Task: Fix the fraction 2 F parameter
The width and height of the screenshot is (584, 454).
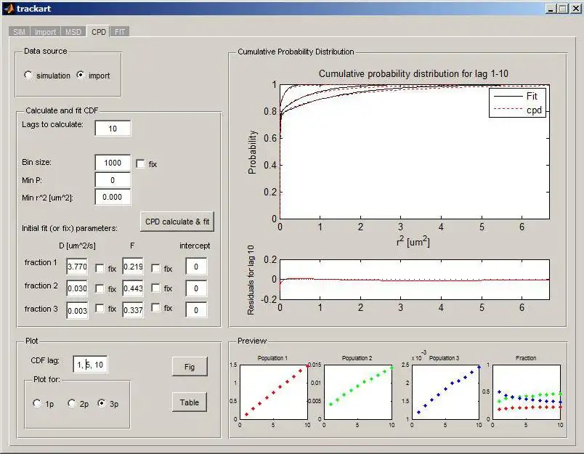Action: [x=155, y=288]
